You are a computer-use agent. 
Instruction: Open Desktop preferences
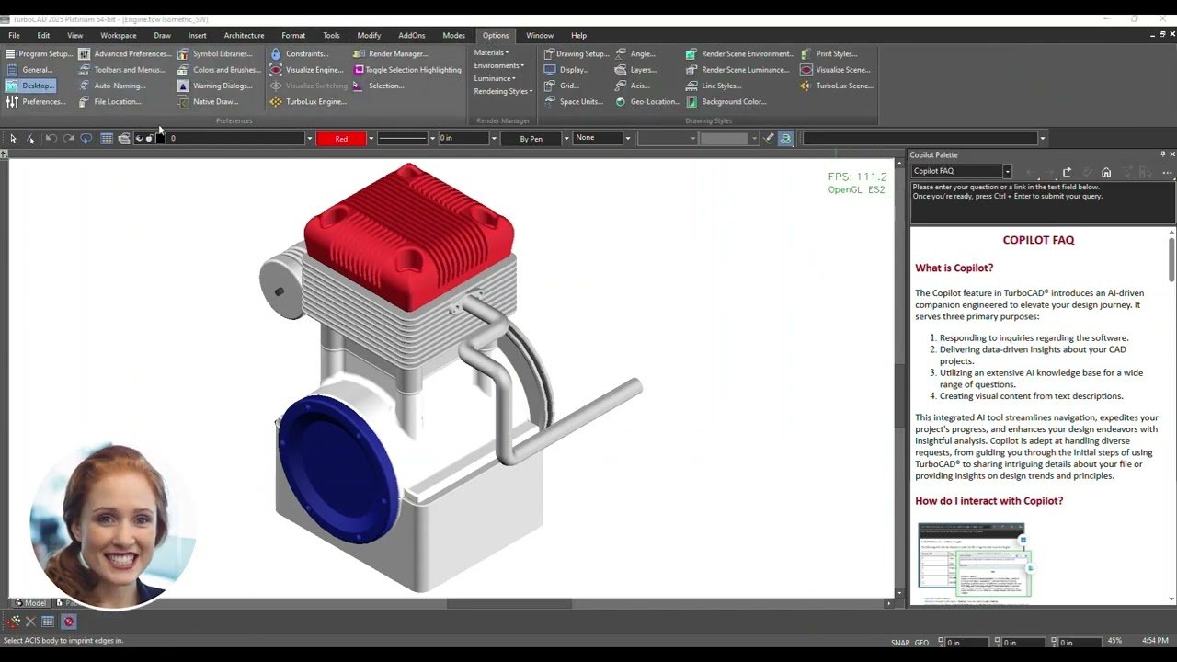[30, 86]
